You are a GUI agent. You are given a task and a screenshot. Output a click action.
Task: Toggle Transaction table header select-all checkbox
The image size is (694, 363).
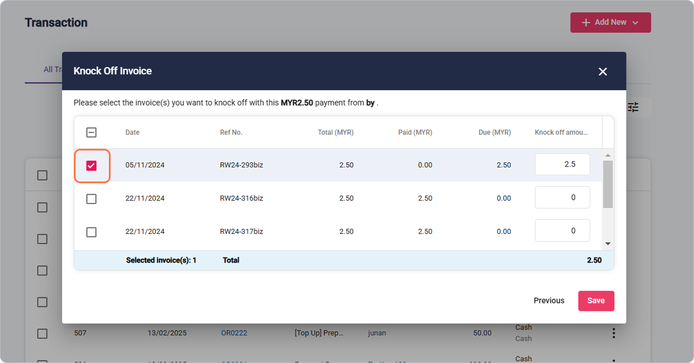[42, 175]
